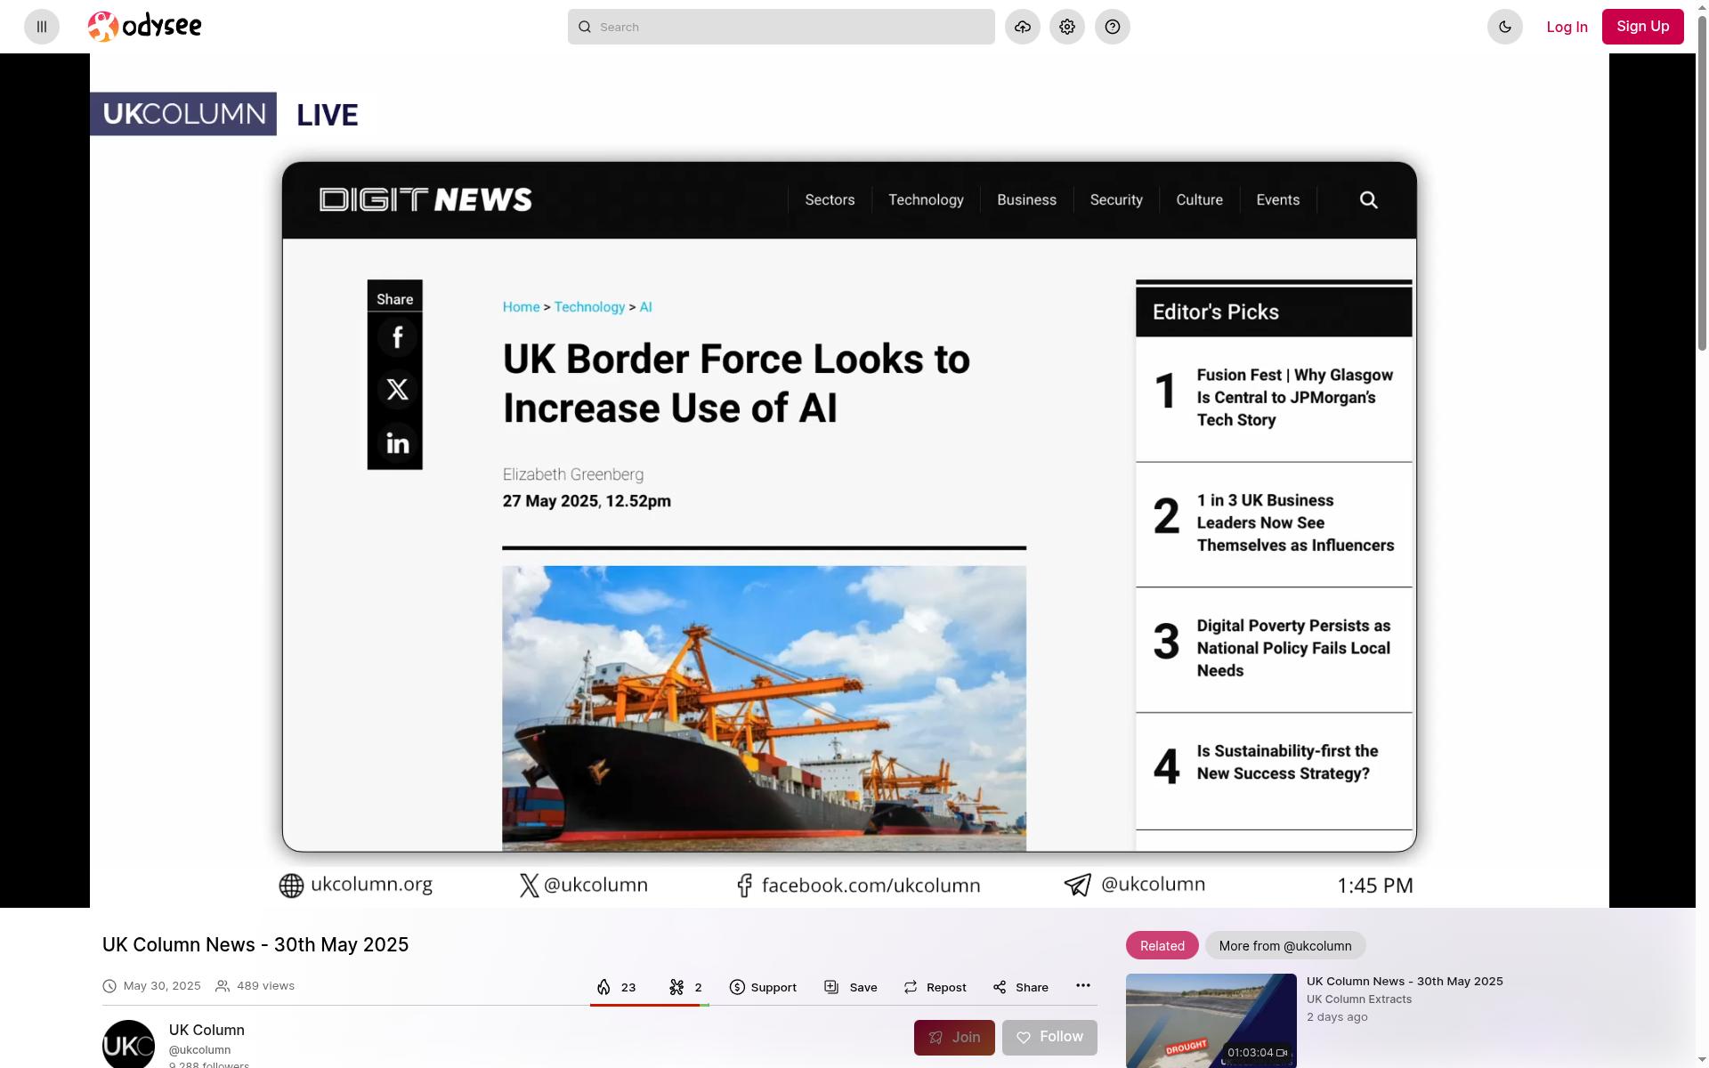
Task: Click the '489 views' count
Action: [265, 986]
